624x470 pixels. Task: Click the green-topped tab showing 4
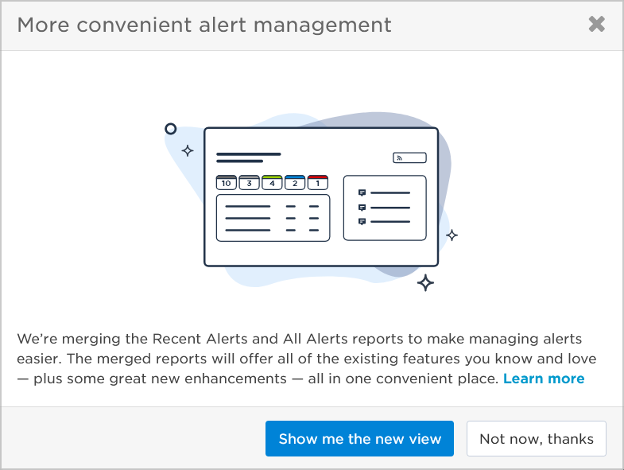[x=272, y=182]
